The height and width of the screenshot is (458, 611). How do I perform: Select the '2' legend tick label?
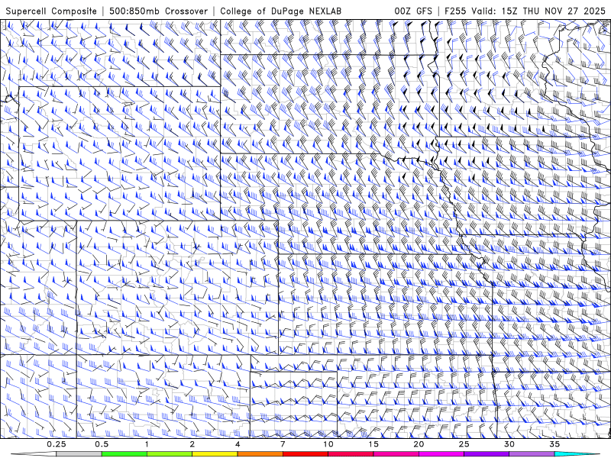click(x=192, y=444)
